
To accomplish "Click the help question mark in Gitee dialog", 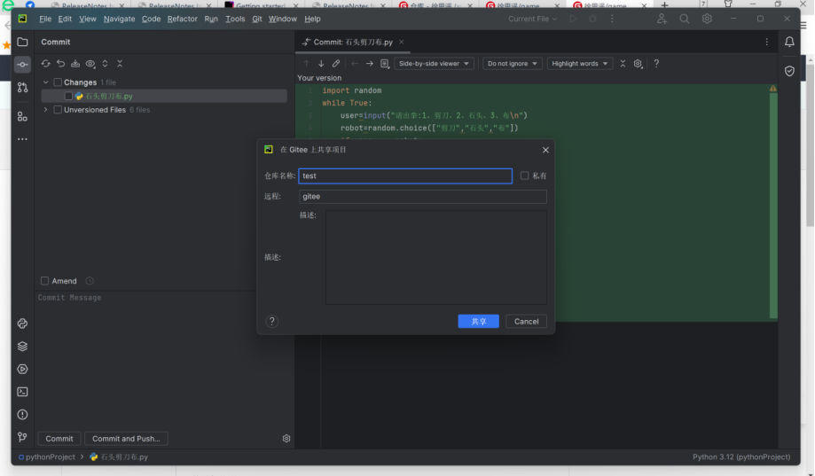I will pos(272,322).
